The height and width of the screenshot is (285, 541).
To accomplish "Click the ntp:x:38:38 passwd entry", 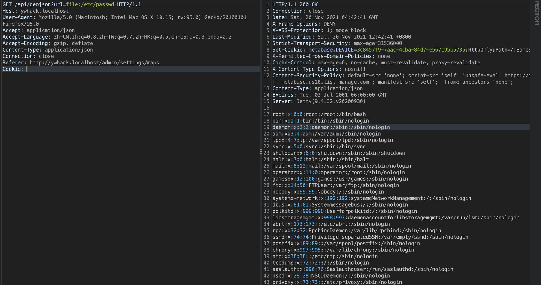I will point(325,257).
